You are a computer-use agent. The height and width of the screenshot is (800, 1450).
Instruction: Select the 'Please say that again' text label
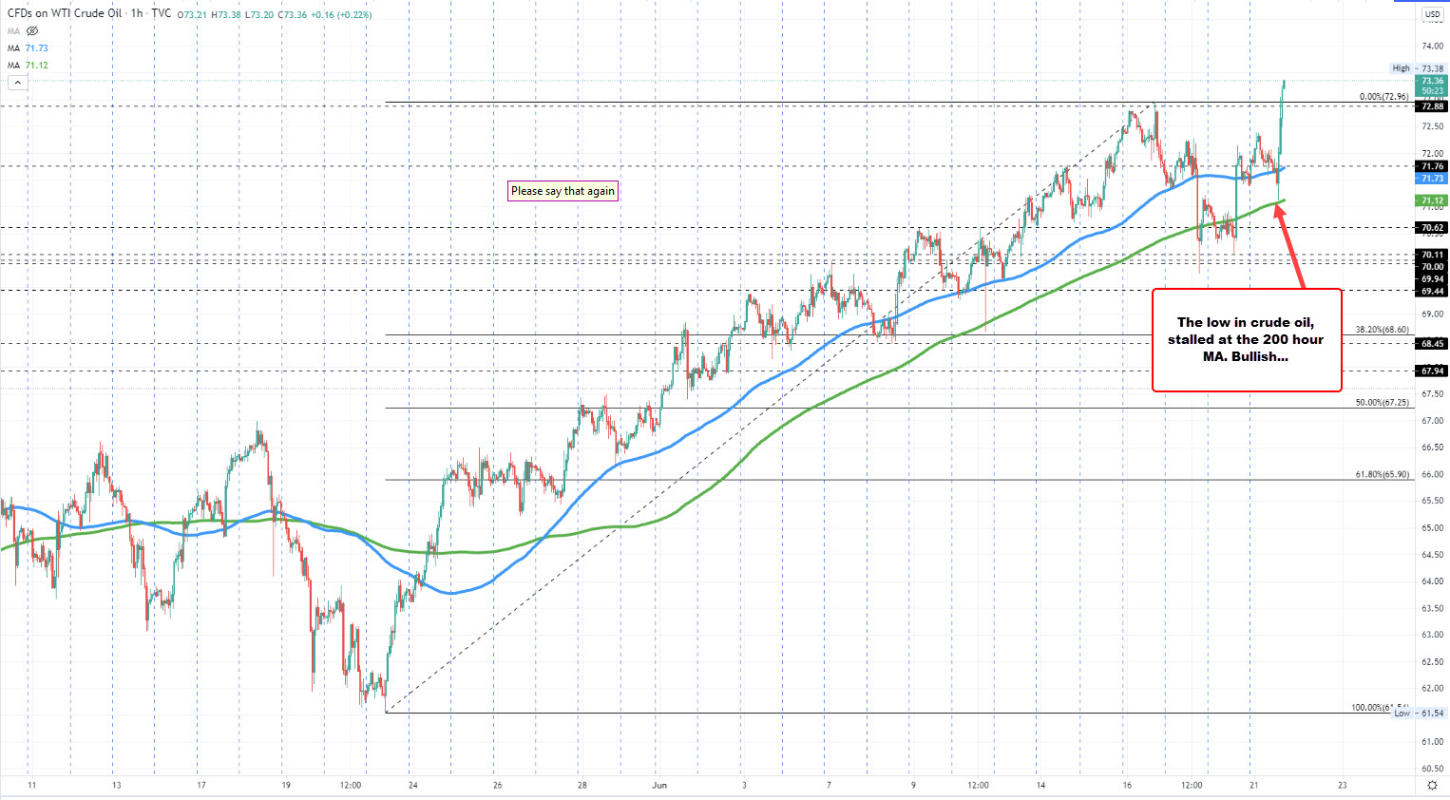563,191
